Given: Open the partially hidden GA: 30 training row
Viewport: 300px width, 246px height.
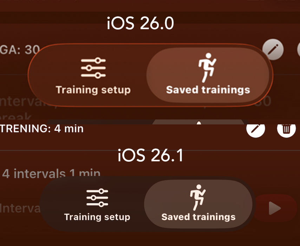Looking at the screenshot, I should 20,50.
